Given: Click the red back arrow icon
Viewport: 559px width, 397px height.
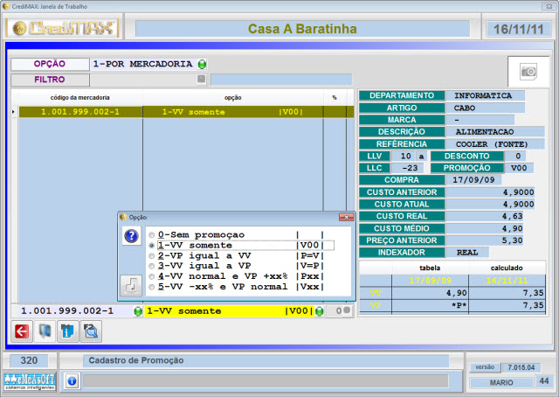Looking at the screenshot, I should click(21, 331).
